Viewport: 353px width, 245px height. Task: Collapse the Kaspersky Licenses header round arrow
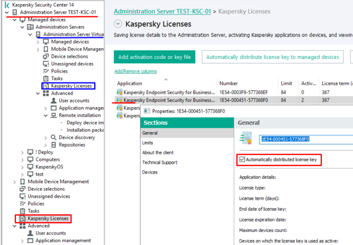point(118,24)
